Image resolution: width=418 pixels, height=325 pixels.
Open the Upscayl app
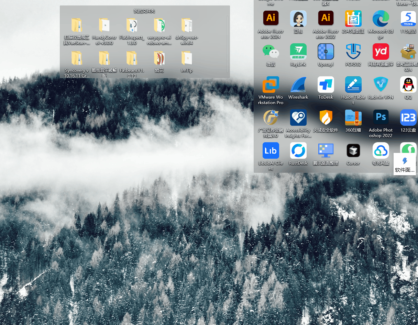point(326,55)
